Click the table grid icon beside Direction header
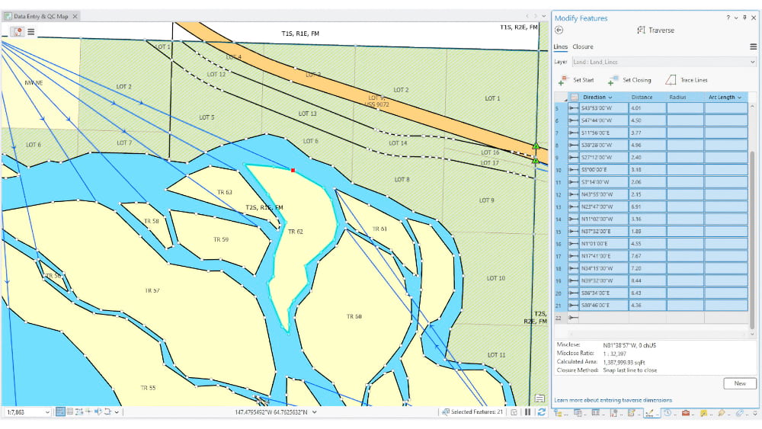The width and height of the screenshot is (762, 429). tap(574, 98)
